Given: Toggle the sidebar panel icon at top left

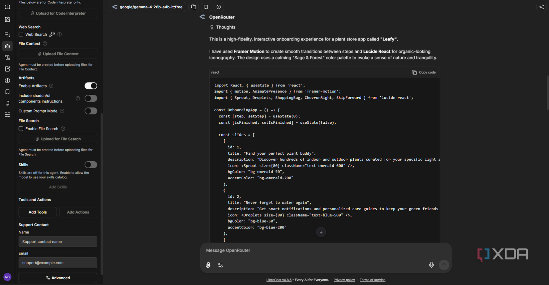Looking at the screenshot, I should click(7, 7).
